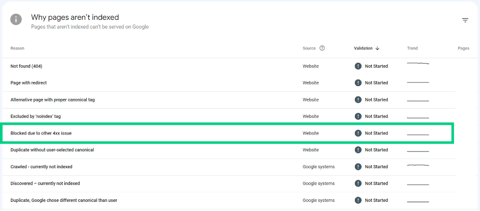Screen dimensions: 480x211
Task: Open Discovered – currently not indexed row
Action: point(229,183)
